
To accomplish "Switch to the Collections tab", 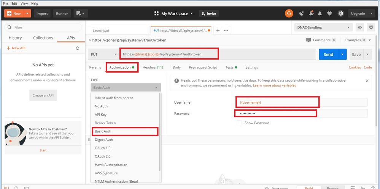I will 43,38.
